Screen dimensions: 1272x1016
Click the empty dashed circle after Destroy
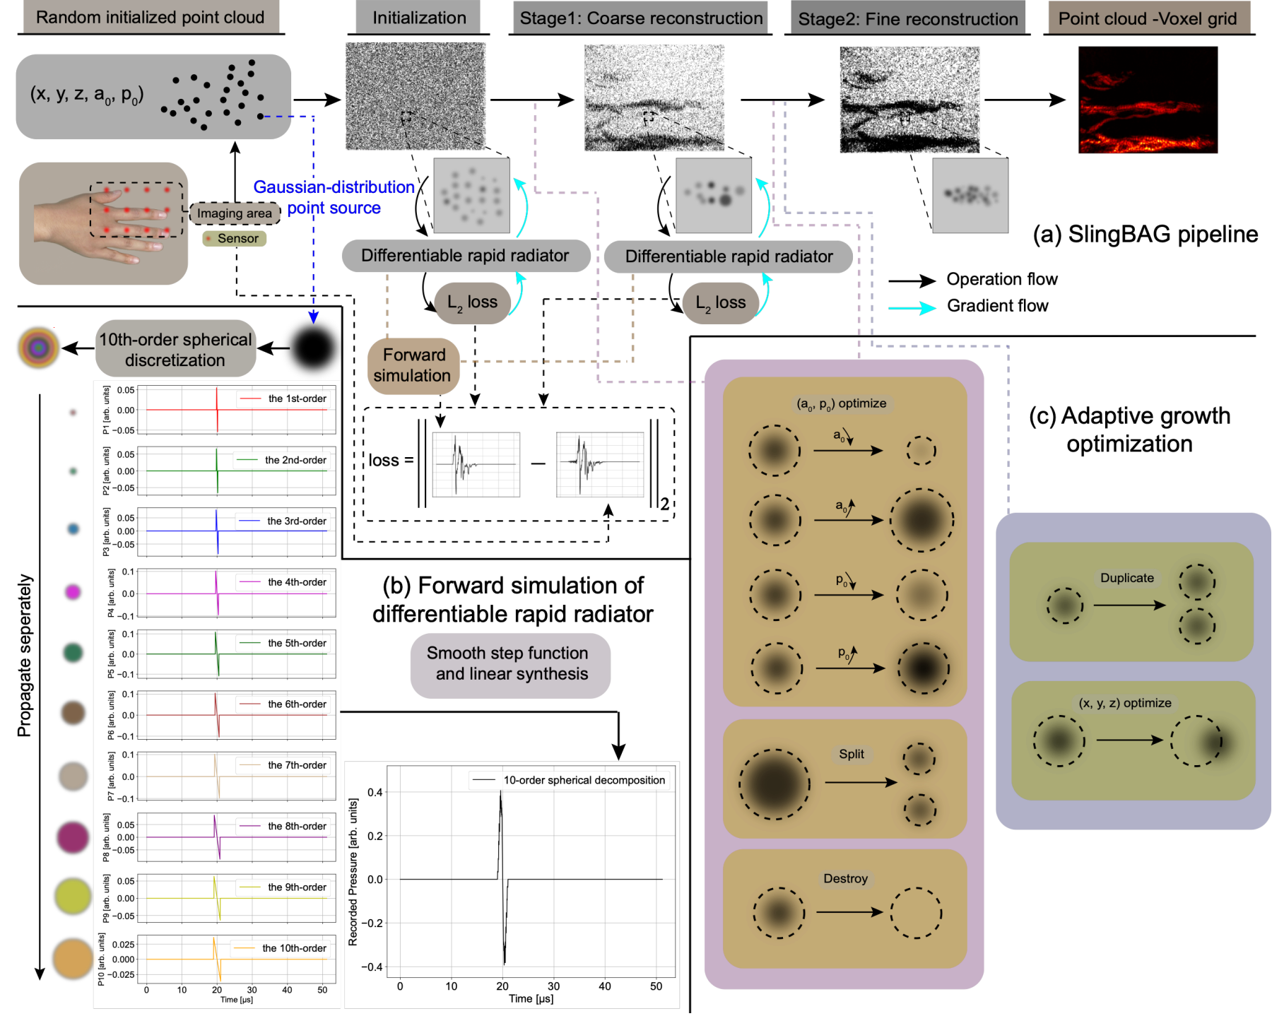(916, 913)
